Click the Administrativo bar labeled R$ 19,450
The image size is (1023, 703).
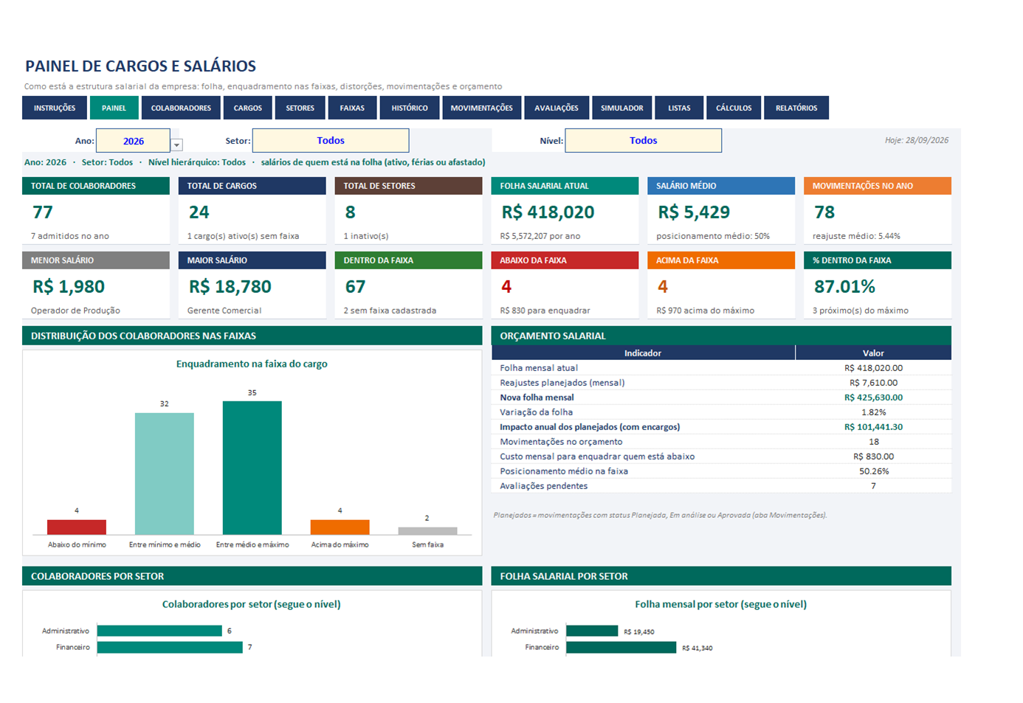(x=592, y=631)
